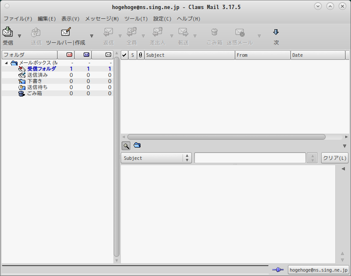The height and width of the screenshot is (276, 351).
Task: Open the dropdown arrow beside 全員
Action: [x=143, y=36]
